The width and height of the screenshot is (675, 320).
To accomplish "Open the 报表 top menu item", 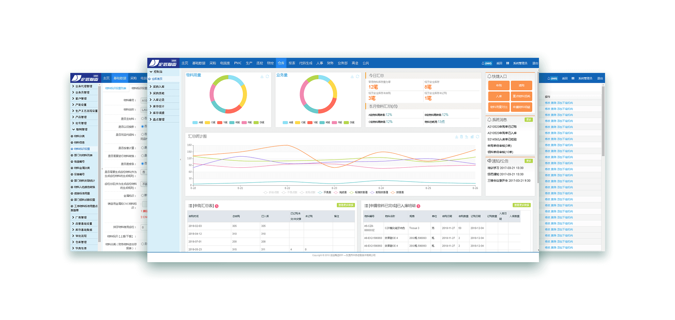I will [292, 63].
